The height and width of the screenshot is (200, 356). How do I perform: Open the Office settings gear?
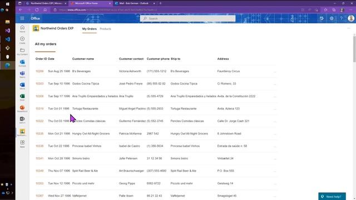coord(332,18)
